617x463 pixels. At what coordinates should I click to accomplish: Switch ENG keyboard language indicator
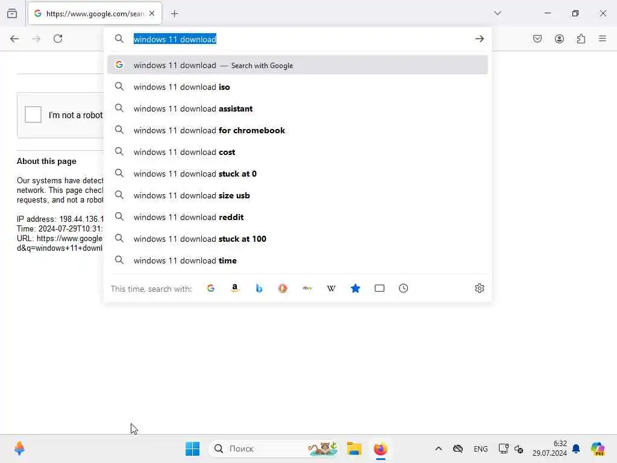coord(480,449)
